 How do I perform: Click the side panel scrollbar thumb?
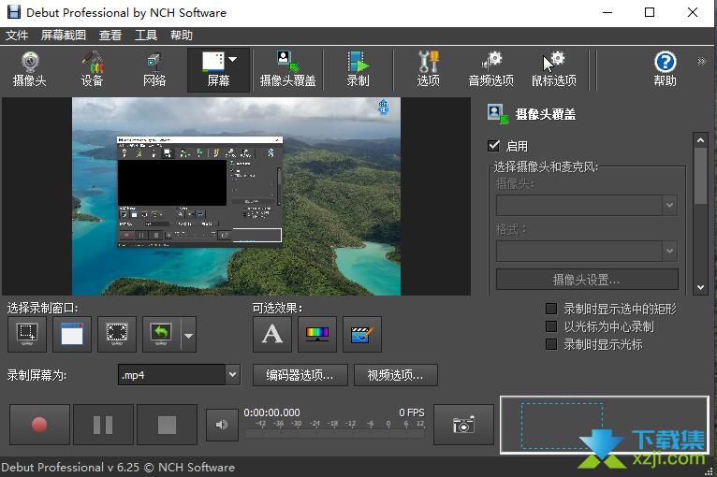pyautogui.click(x=700, y=176)
